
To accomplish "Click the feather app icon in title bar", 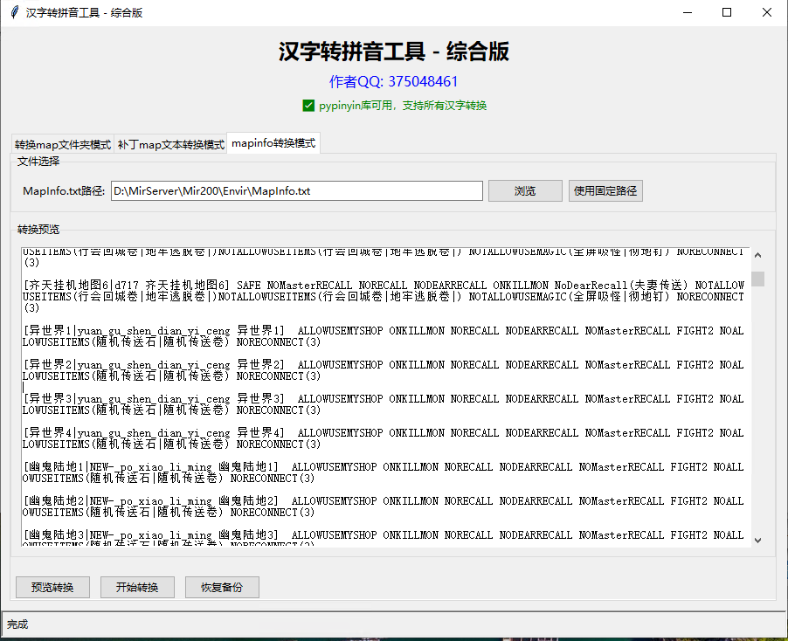I will click(14, 13).
